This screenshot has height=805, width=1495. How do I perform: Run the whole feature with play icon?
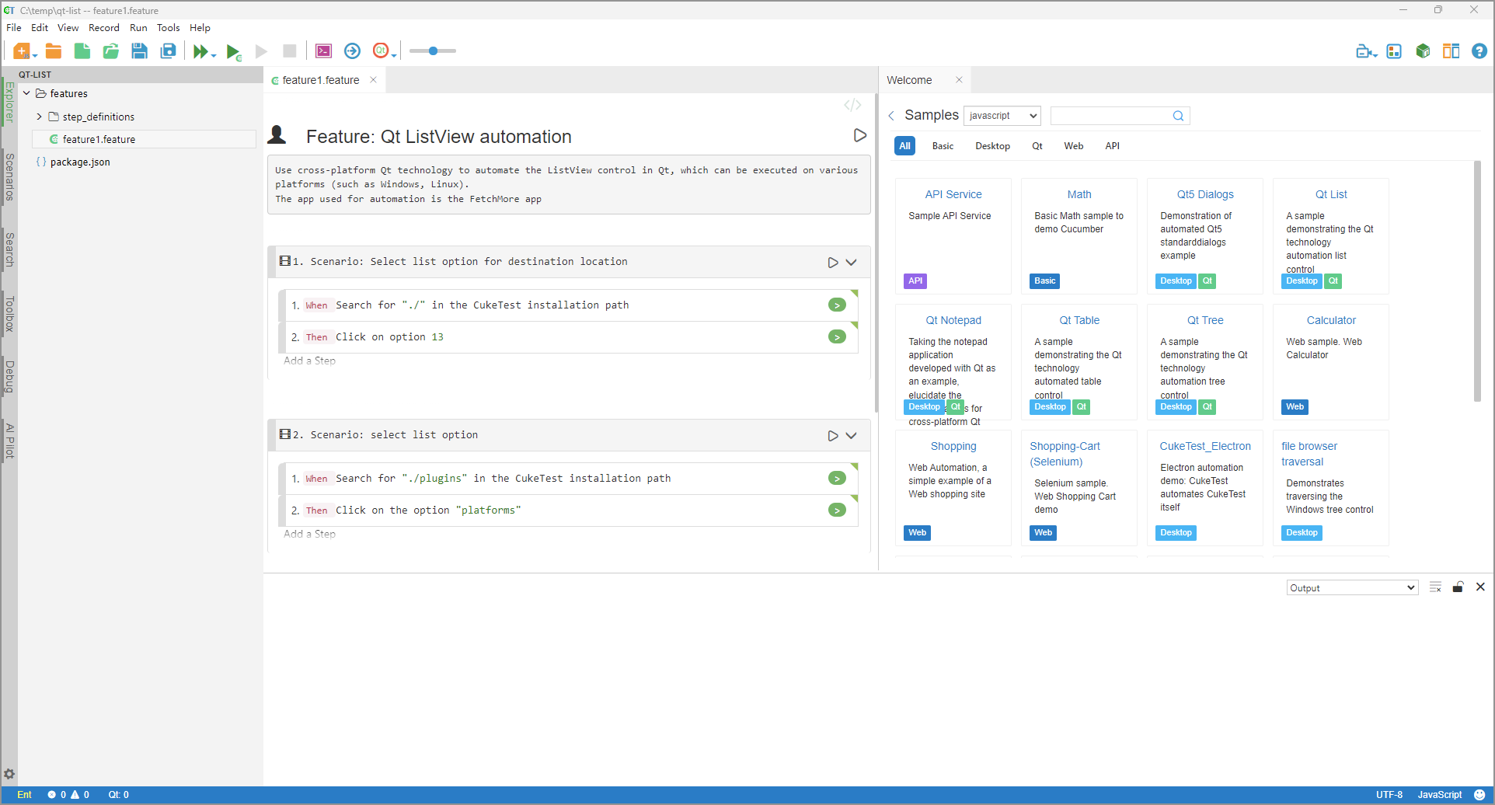click(x=859, y=135)
